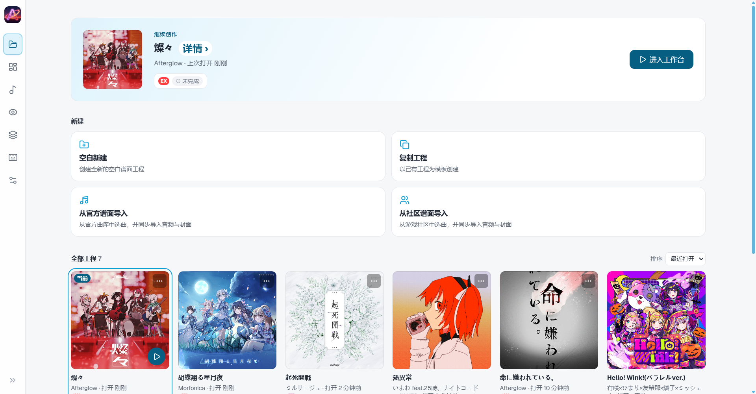Open the more menu on 燦々 card

159,281
